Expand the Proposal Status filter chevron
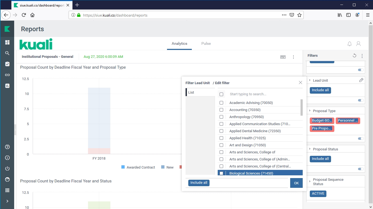Screen dimensions: 373x209 (310, 149)
